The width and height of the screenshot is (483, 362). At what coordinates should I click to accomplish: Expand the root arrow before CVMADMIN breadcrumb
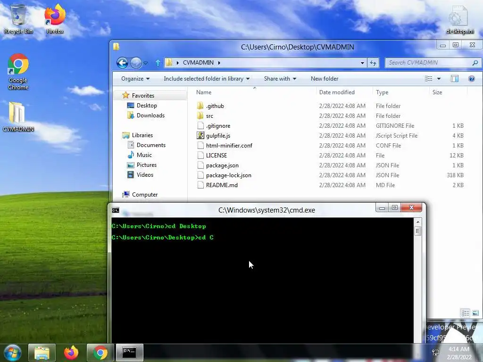pyautogui.click(x=177, y=63)
